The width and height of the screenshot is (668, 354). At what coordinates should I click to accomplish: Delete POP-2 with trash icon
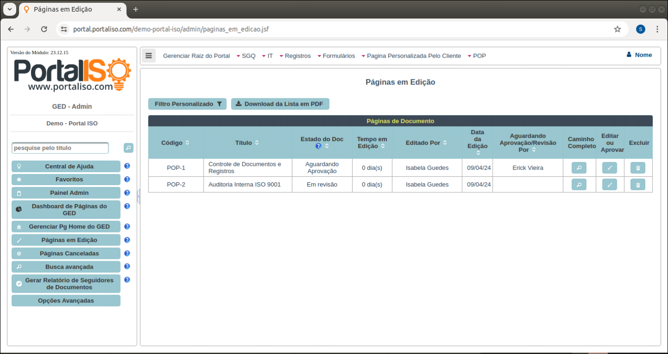pyautogui.click(x=638, y=185)
